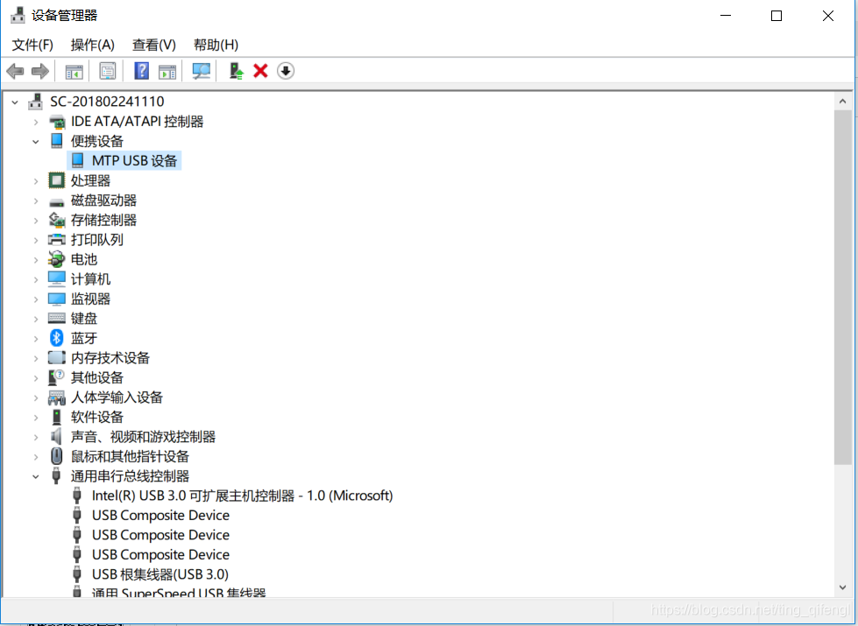Open the 操作(A) menu
The width and height of the screenshot is (858, 626).
coord(93,45)
